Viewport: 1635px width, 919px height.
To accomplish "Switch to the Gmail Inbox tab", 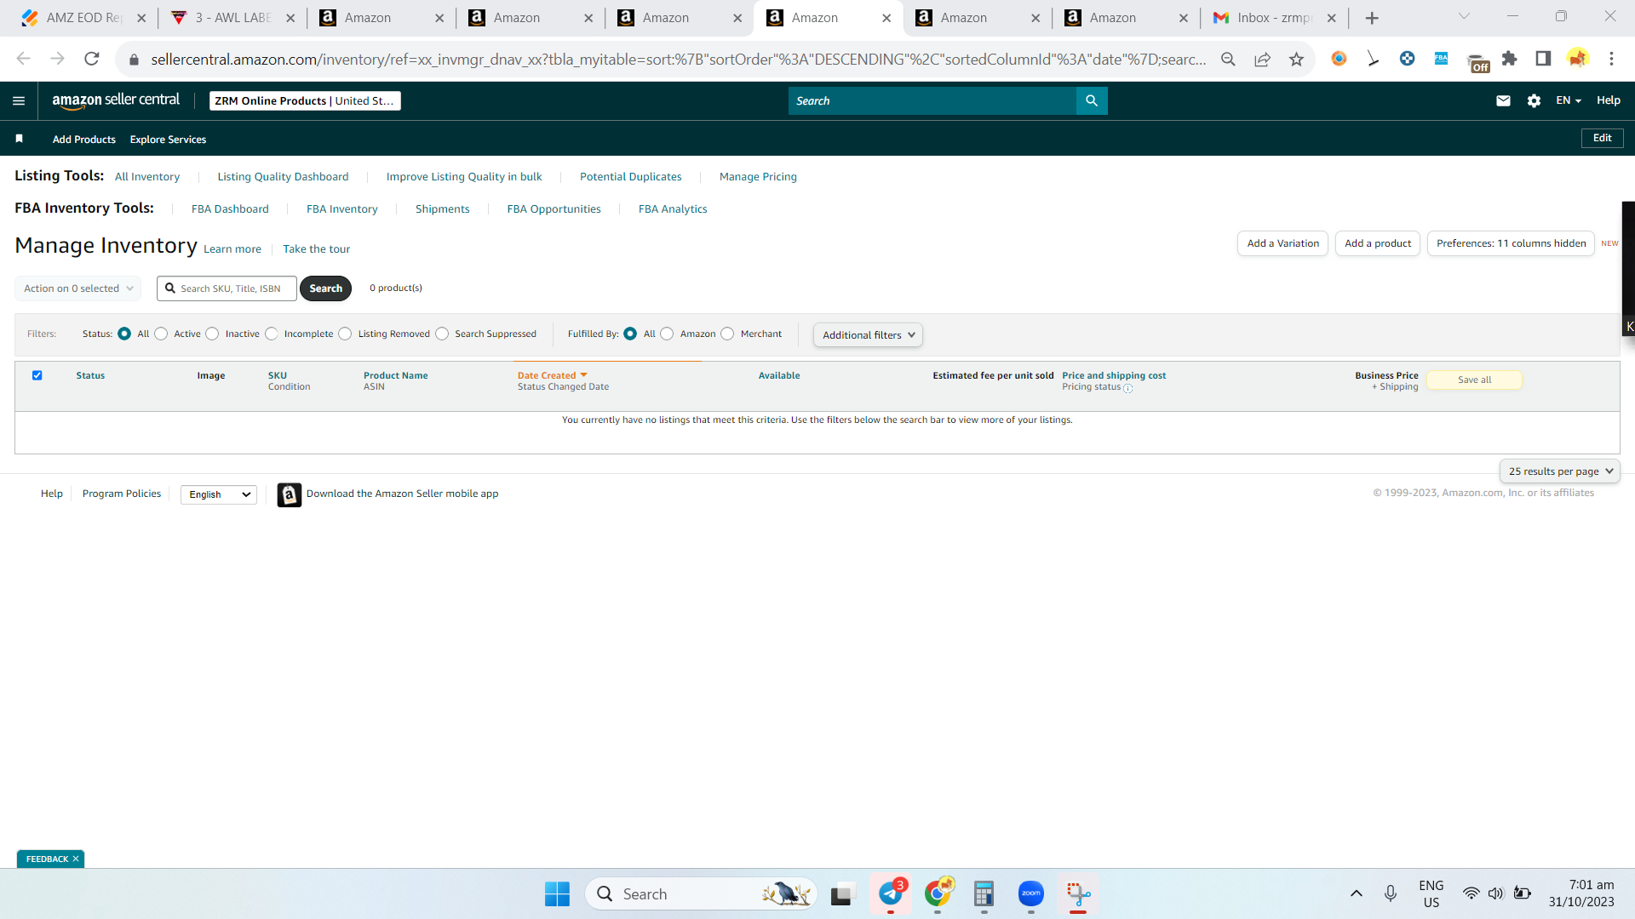I will pos(1273,18).
